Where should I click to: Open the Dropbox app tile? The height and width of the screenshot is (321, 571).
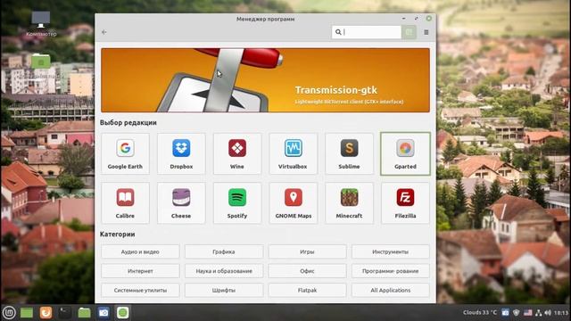click(181, 153)
